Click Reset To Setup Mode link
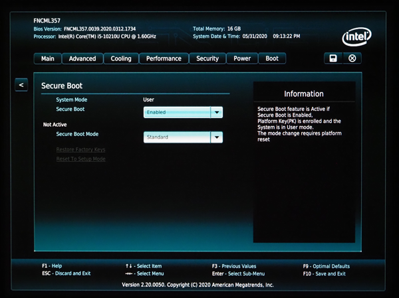Viewport: 399px width, 298px height. pos(80,159)
